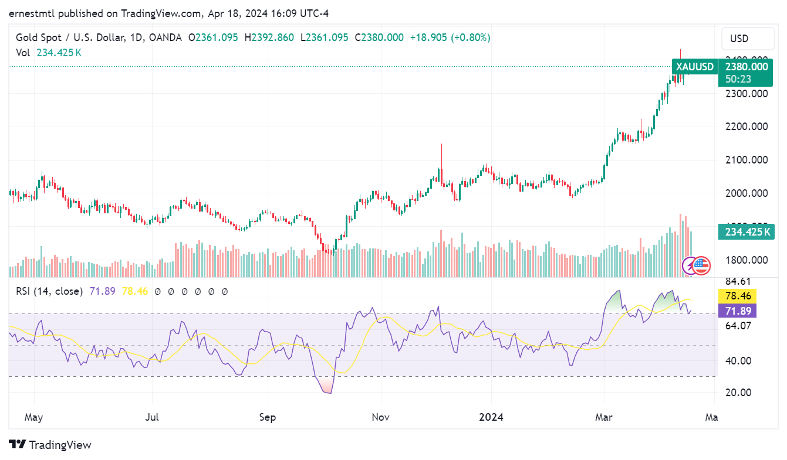Click the 2000.000 price axis label
Image resolution: width=787 pixels, height=460 pixels.
pyautogui.click(x=747, y=193)
